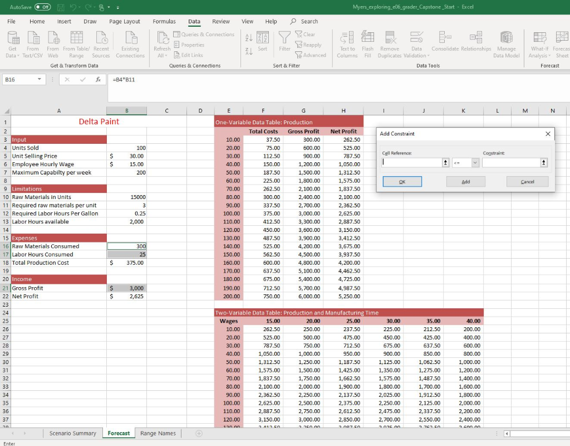Toggle the AutoSave switch
The image size is (570, 446).
coord(42,7)
